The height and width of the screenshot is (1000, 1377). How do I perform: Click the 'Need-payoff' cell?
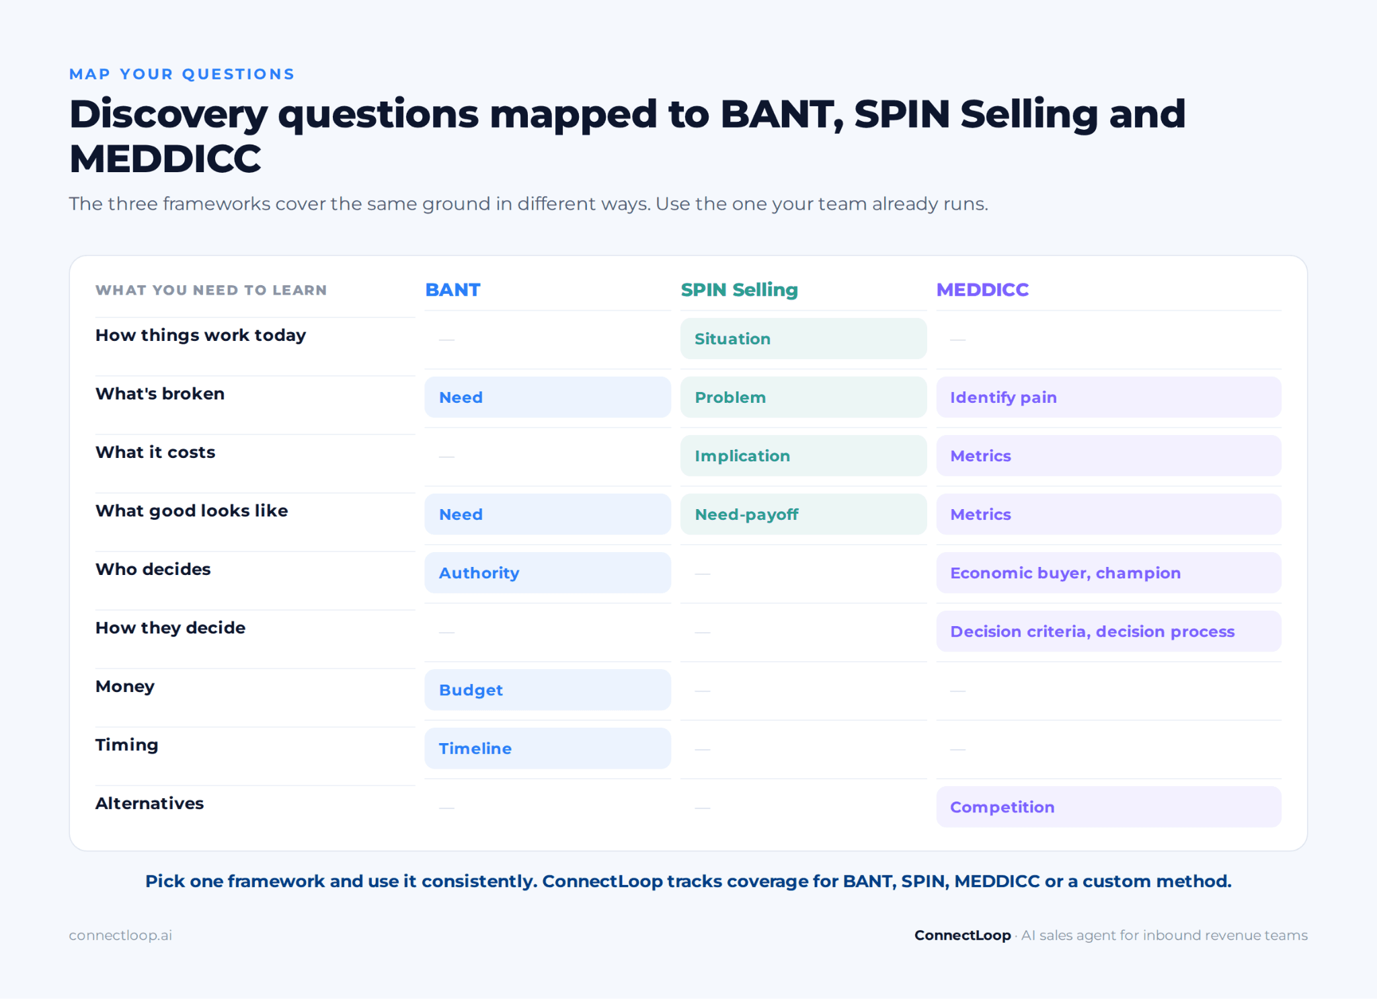(803, 514)
